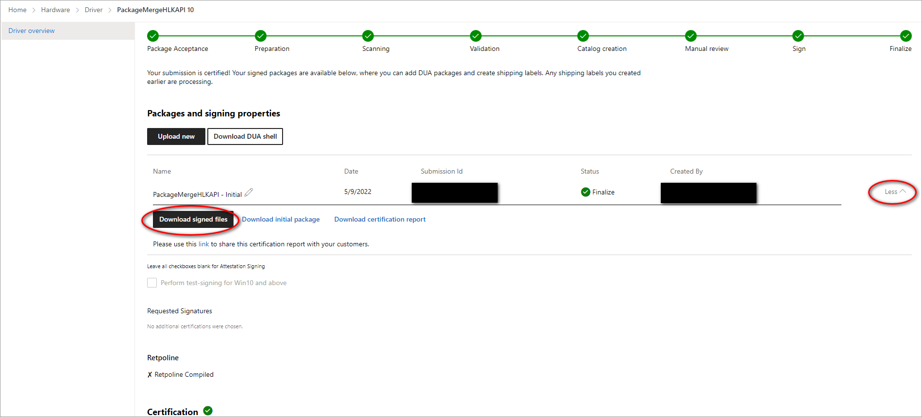The width and height of the screenshot is (922, 417).
Task: Click the Package Acceptance step label
Action: click(178, 48)
